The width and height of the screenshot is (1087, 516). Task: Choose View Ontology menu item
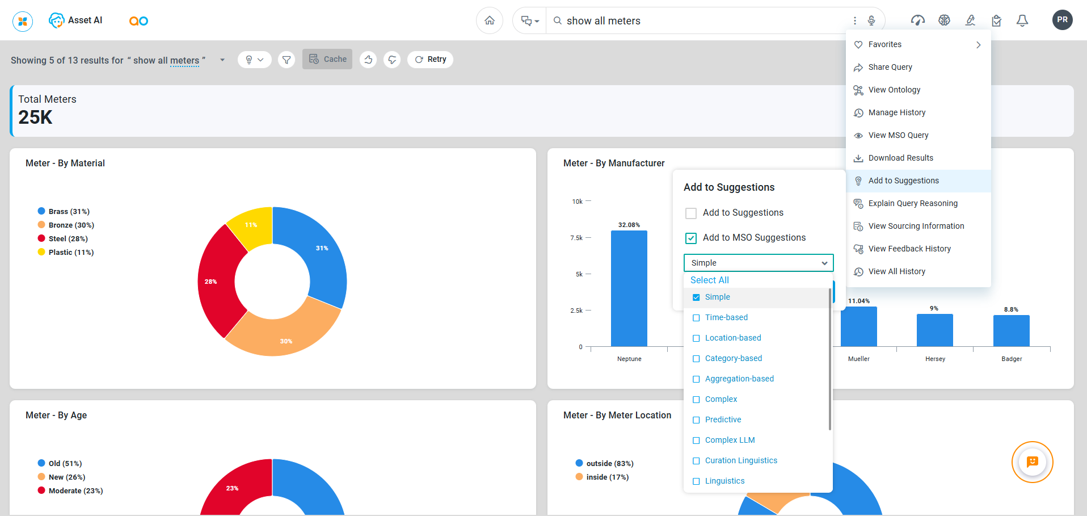pyautogui.click(x=894, y=90)
